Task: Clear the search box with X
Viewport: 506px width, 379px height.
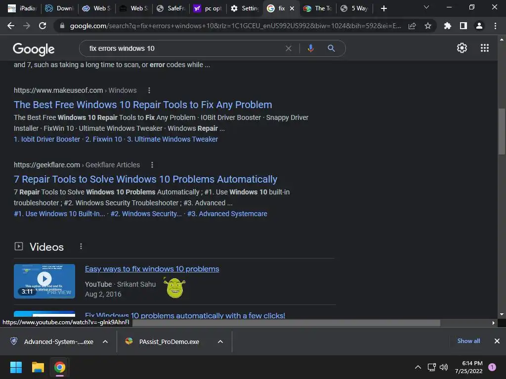Action: 289,48
